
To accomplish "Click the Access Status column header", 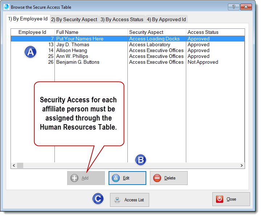I will point(215,32).
